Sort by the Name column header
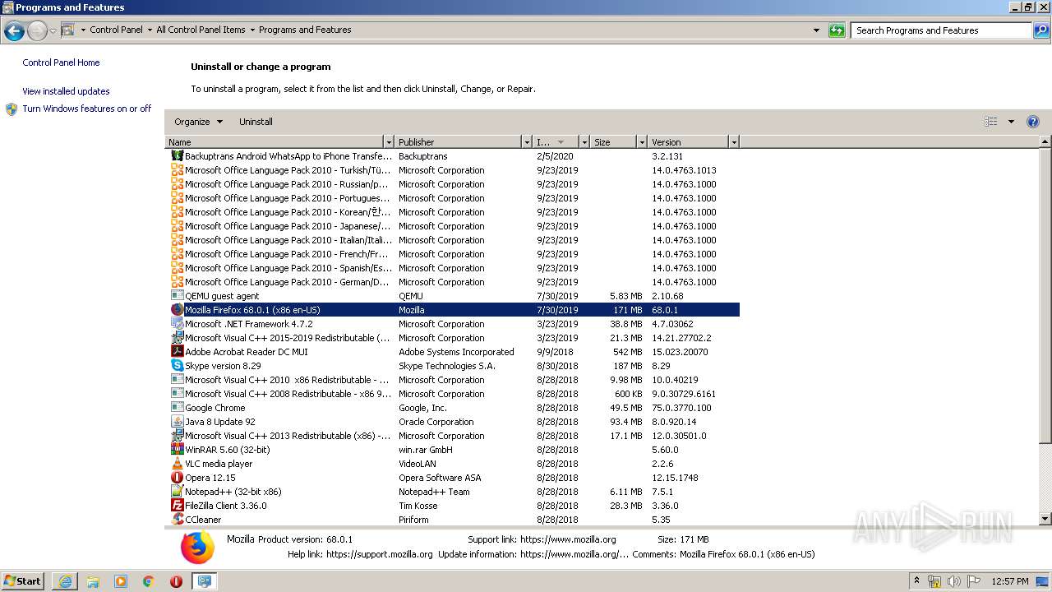Viewport: 1052px width, 592px height. point(275,142)
